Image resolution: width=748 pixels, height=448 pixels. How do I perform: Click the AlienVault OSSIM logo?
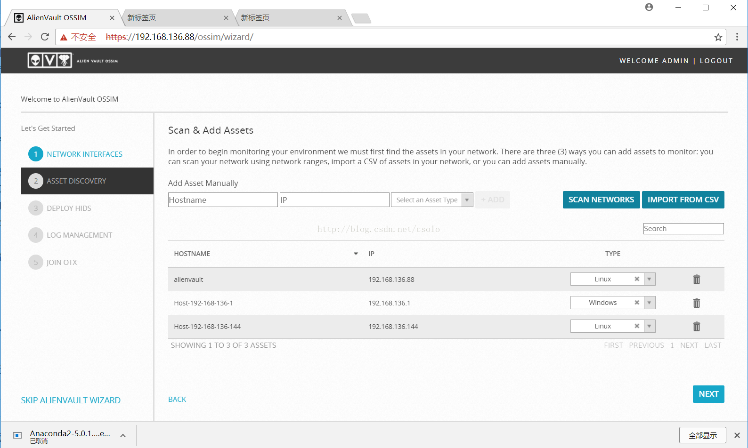click(73, 60)
